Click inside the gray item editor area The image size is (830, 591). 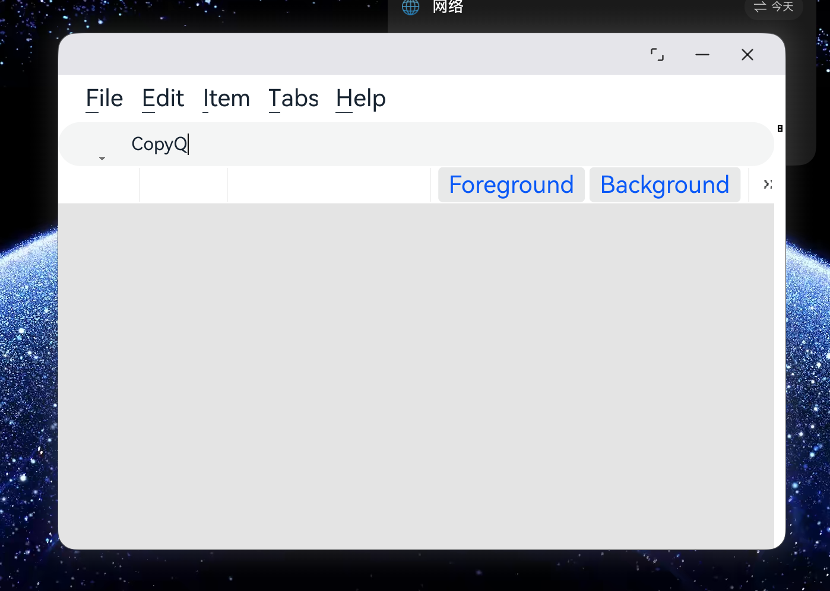point(416,376)
